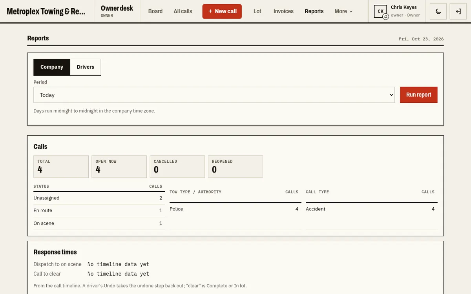This screenshot has height=294, width=471.
Task: Select the Cancelled stat card
Action: click(x=177, y=167)
